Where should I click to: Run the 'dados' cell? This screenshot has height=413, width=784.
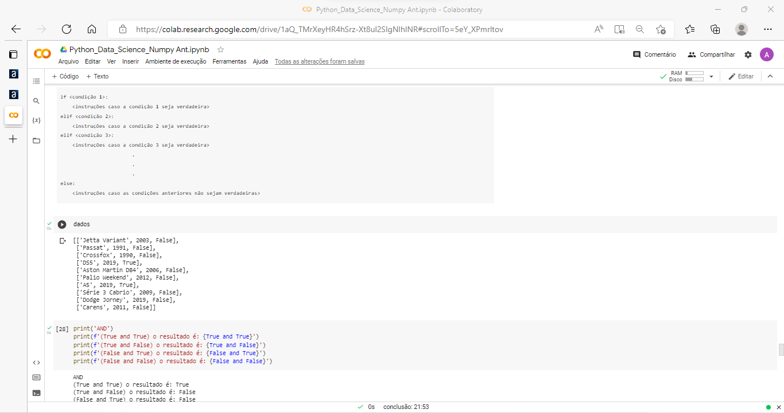pos(62,225)
